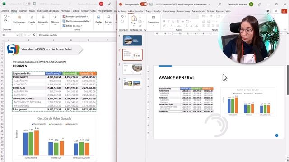Open Excel Vista tab

(x=93, y=11)
